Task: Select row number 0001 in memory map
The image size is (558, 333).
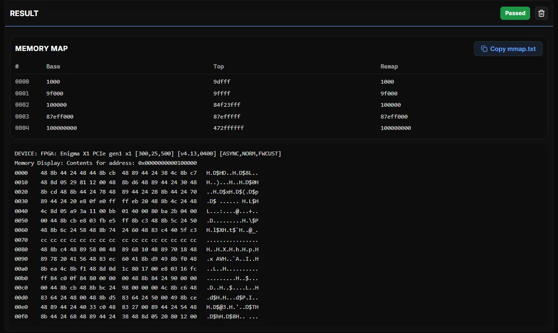Action: [22, 94]
